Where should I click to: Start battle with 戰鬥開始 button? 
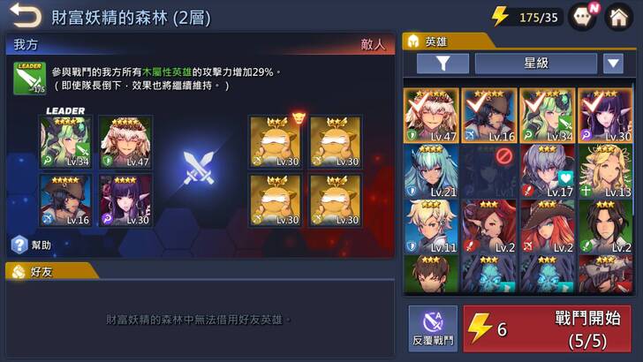[547, 328]
